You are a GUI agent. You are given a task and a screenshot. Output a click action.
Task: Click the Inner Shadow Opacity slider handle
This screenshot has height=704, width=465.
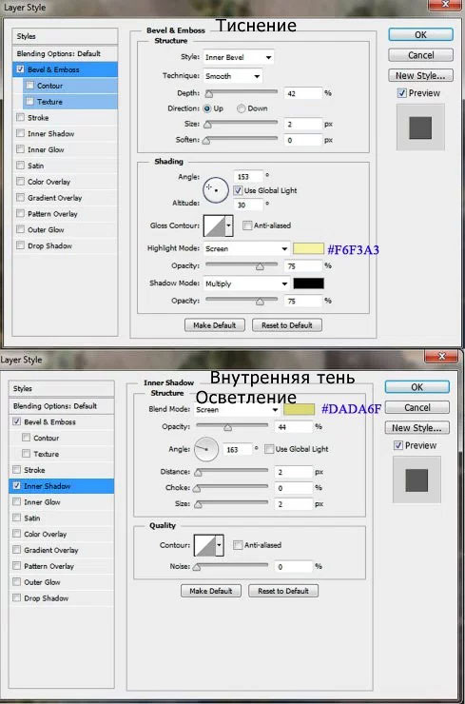point(227,427)
